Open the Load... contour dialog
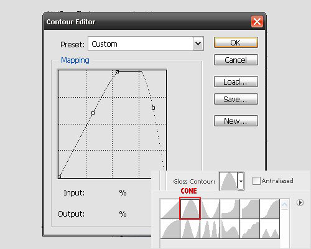This screenshot has height=249, width=311. pos(236,82)
